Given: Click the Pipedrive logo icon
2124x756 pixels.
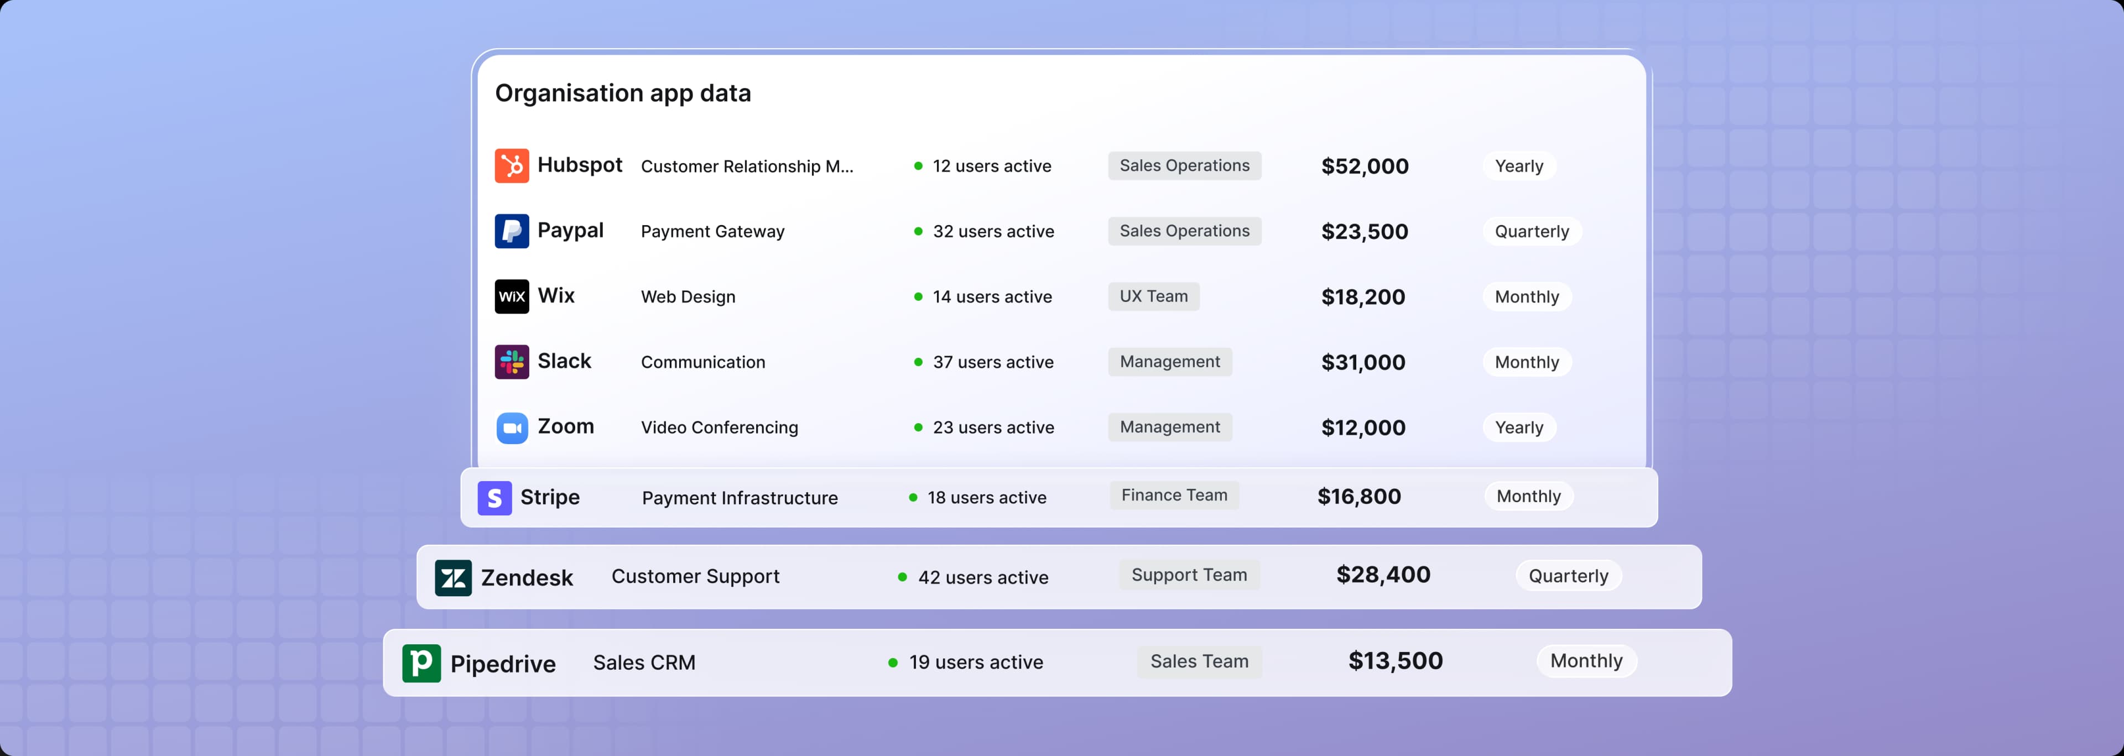Looking at the screenshot, I should click(421, 663).
